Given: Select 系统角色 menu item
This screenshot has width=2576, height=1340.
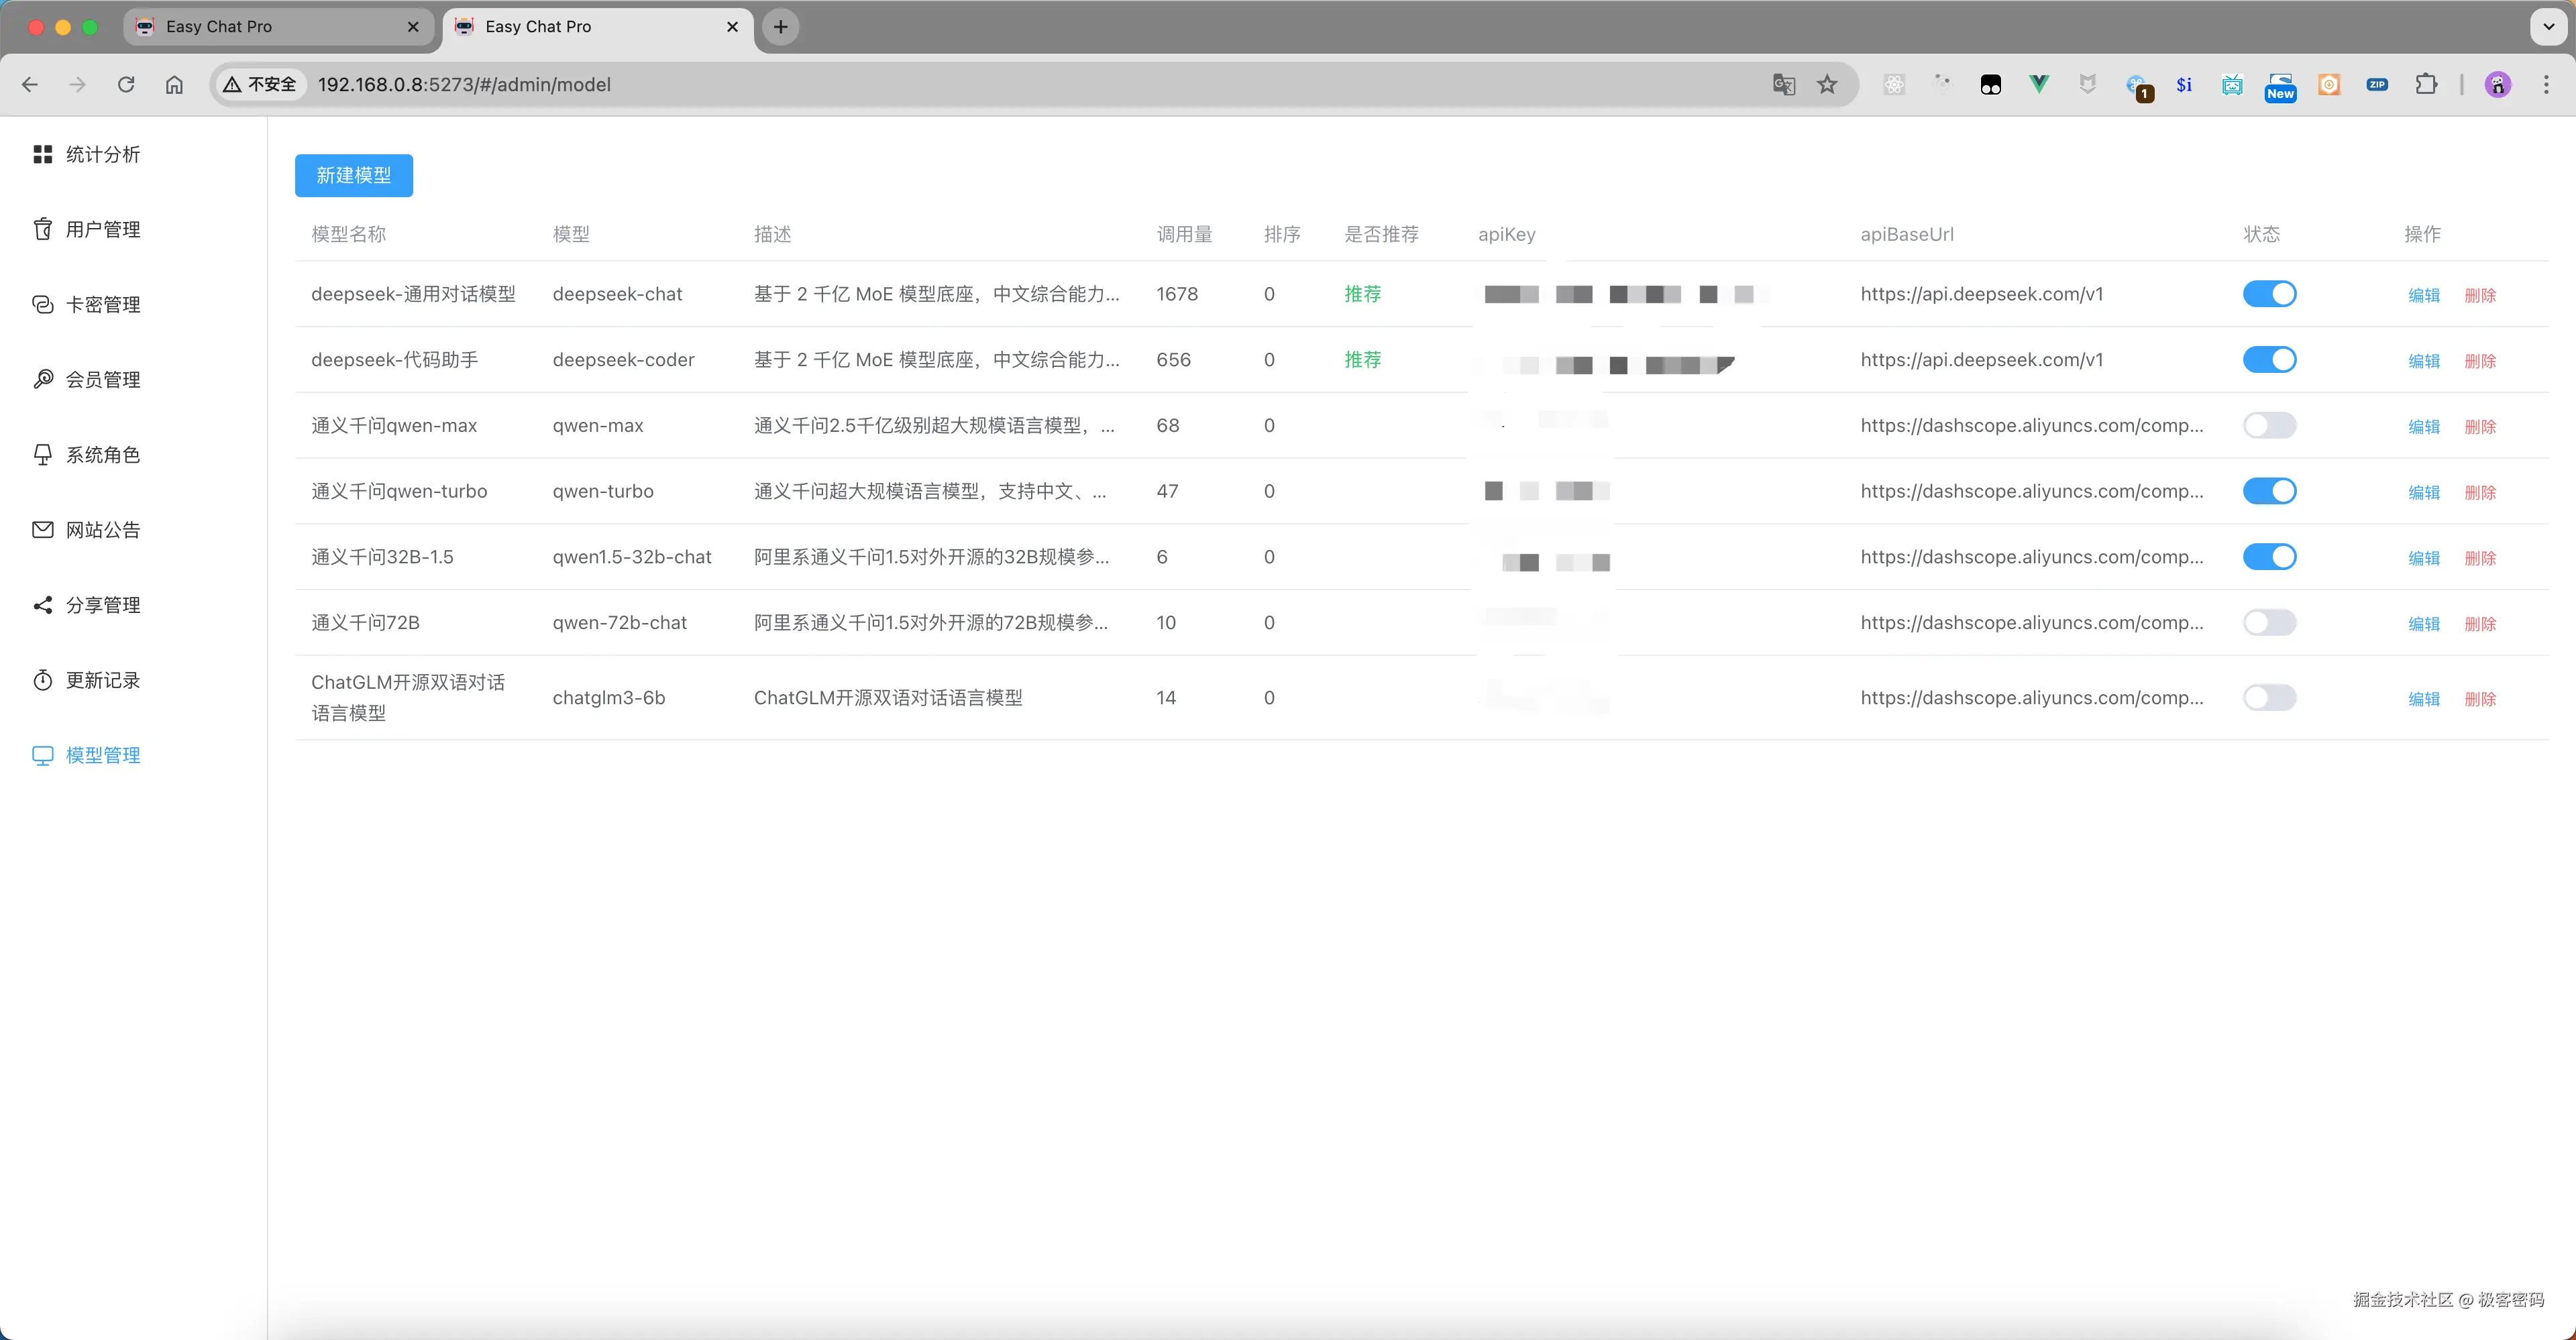Looking at the screenshot, I should 102,455.
